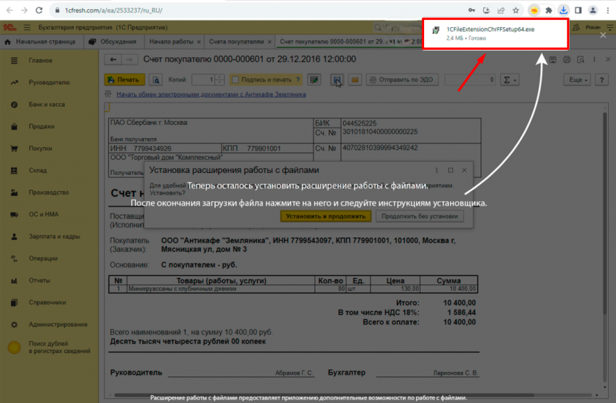Image resolution: width=616 pixels, height=403 pixels.
Task: Open the Chrome extensions puzzle icon
Action: coord(549,11)
